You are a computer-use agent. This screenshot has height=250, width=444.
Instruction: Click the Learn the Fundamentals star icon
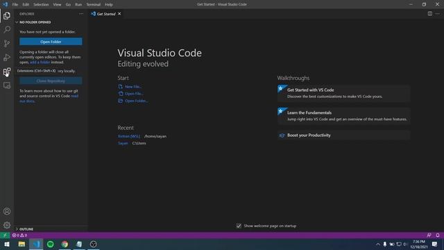[281, 111]
